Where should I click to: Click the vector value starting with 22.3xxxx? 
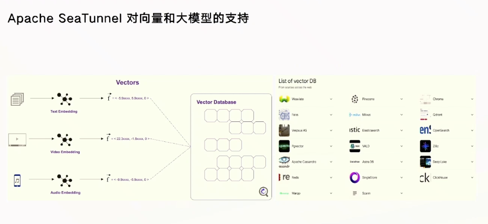[131, 139]
